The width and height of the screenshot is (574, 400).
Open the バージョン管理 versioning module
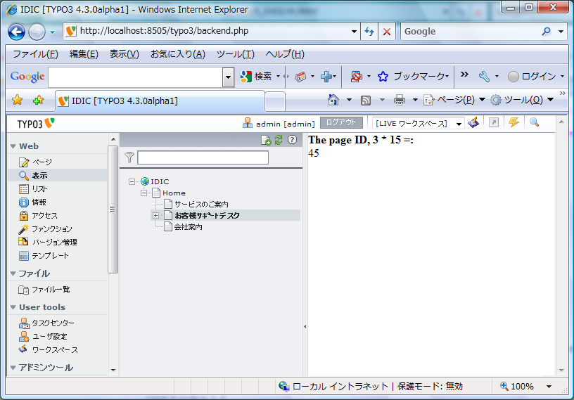(x=48, y=242)
